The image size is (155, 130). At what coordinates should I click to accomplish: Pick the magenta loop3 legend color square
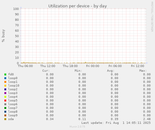(5, 93)
